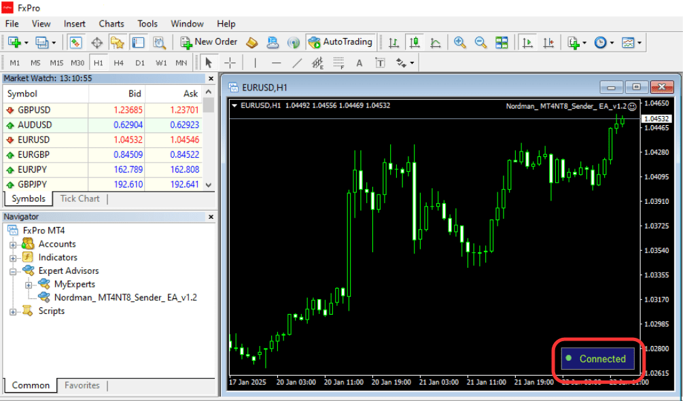Toggle the Data Window crosshair-circle icon

[97, 42]
